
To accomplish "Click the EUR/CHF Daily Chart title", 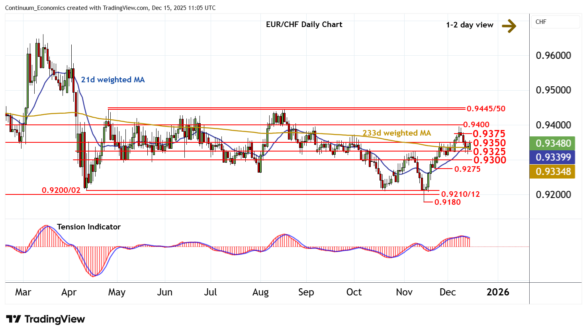I will click(304, 25).
